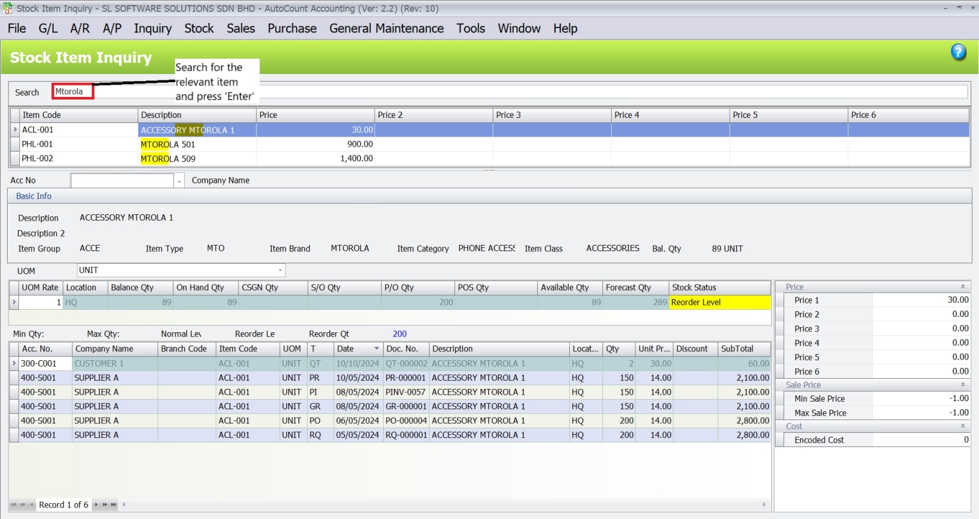Click the AutoCount application icon in the title bar

pyautogui.click(x=6, y=8)
